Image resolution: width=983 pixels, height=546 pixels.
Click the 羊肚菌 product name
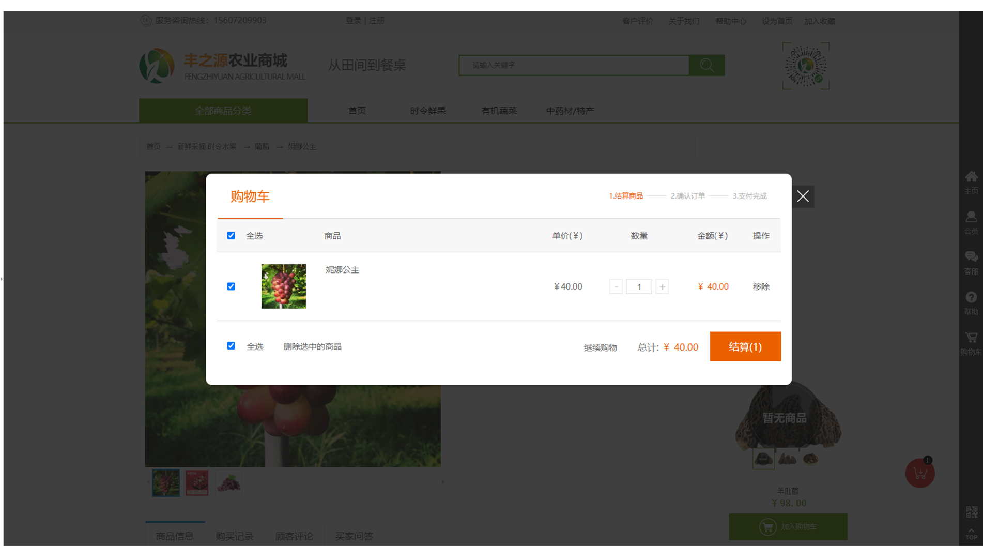[x=788, y=491]
